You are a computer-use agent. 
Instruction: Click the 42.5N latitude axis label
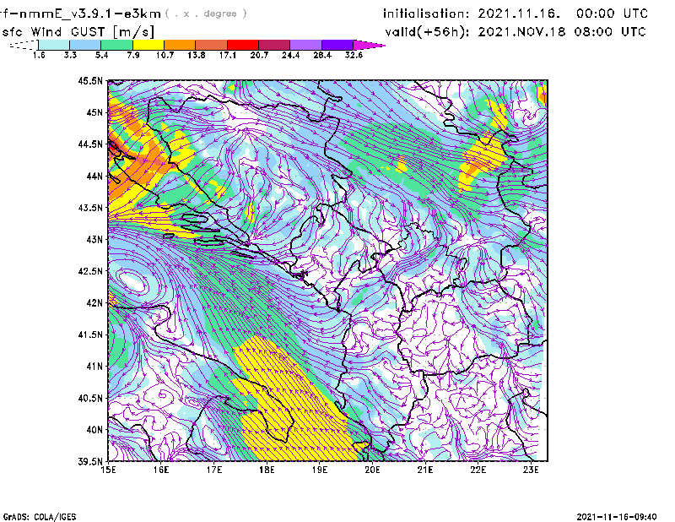[90, 271]
